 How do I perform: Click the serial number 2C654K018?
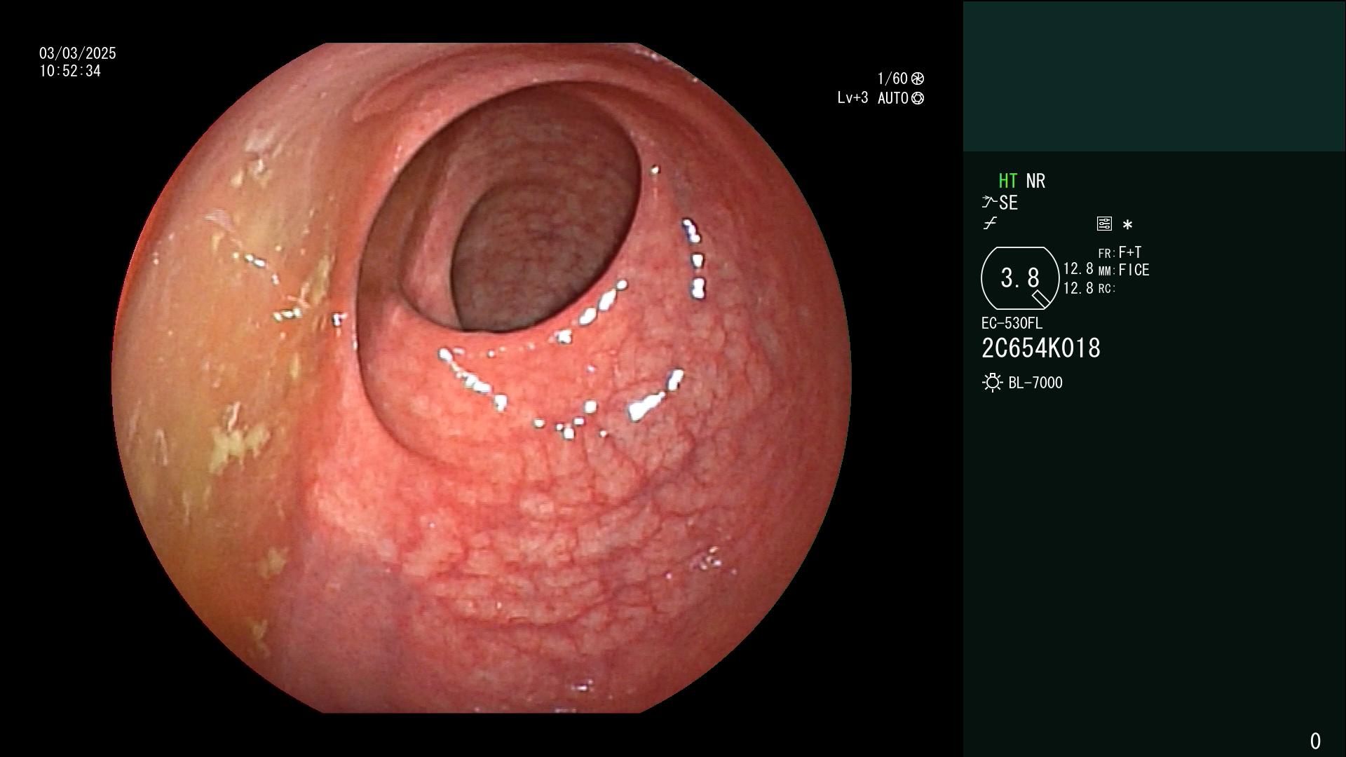(1041, 348)
